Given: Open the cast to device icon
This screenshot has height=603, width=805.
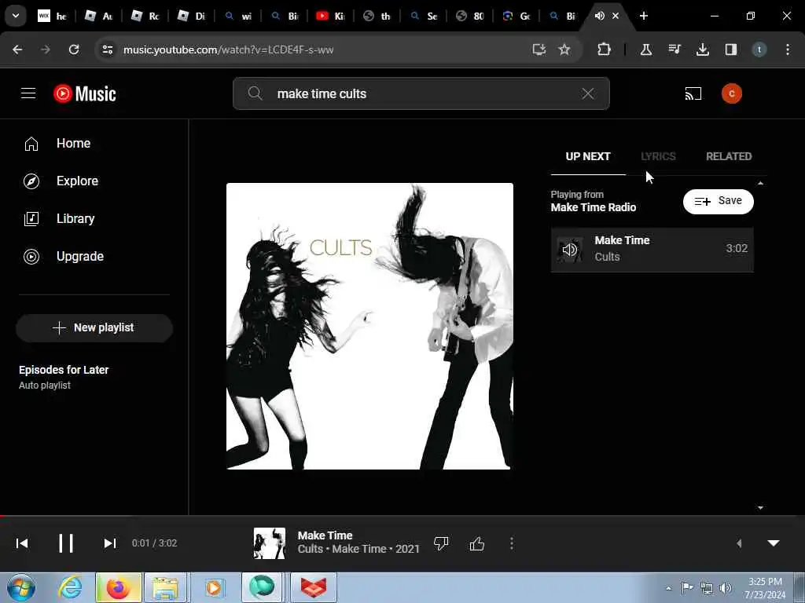Looking at the screenshot, I should (693, 94).
